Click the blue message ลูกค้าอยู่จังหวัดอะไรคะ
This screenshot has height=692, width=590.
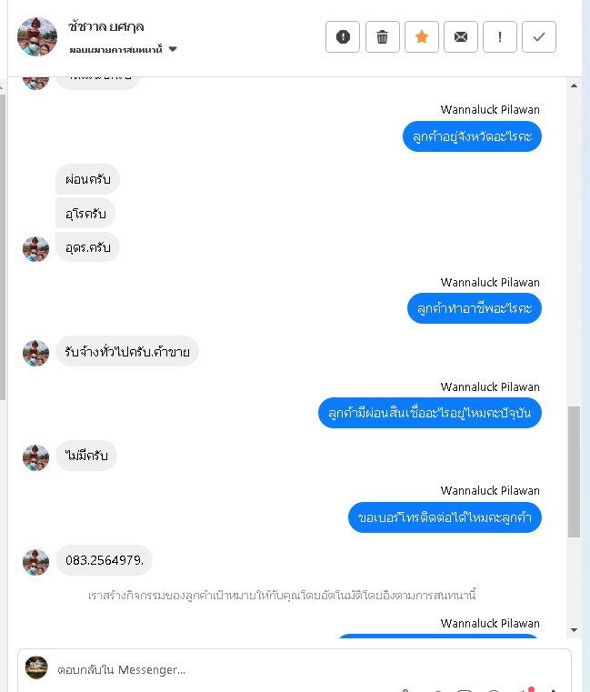click(472, 136)
